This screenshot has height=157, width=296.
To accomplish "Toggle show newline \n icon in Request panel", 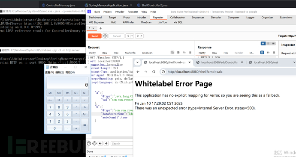I will point(184,53).
